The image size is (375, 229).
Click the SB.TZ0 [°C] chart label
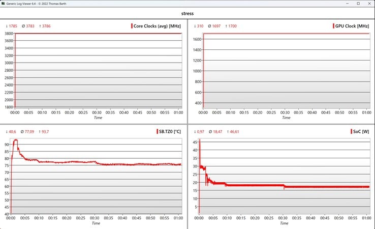point(170,131)
